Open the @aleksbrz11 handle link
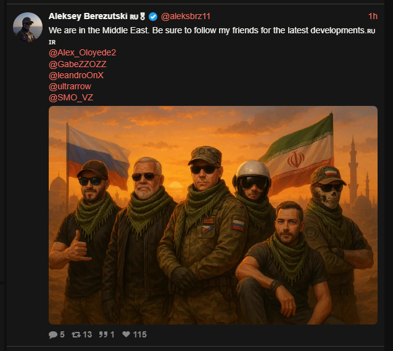This screenshot has width=393, height=351. tap(186, 17)
